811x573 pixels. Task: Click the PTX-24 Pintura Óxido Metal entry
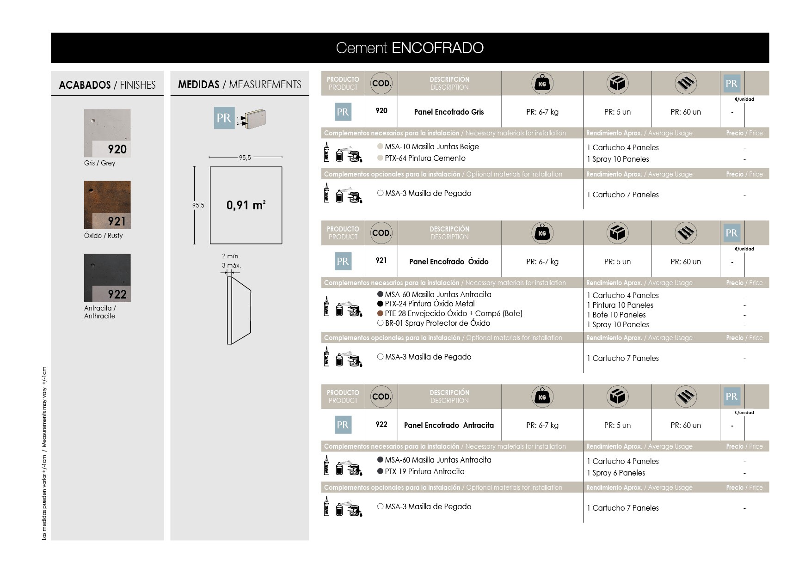(430, 304)
